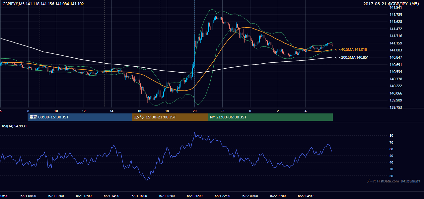Click the 139.909 price axis label
The image size is (424, 199).
pyautogui.click(x=396, y=100)
